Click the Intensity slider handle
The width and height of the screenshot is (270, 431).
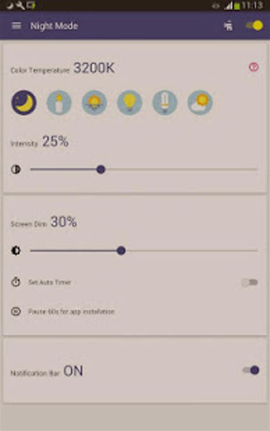coord(101,170)
